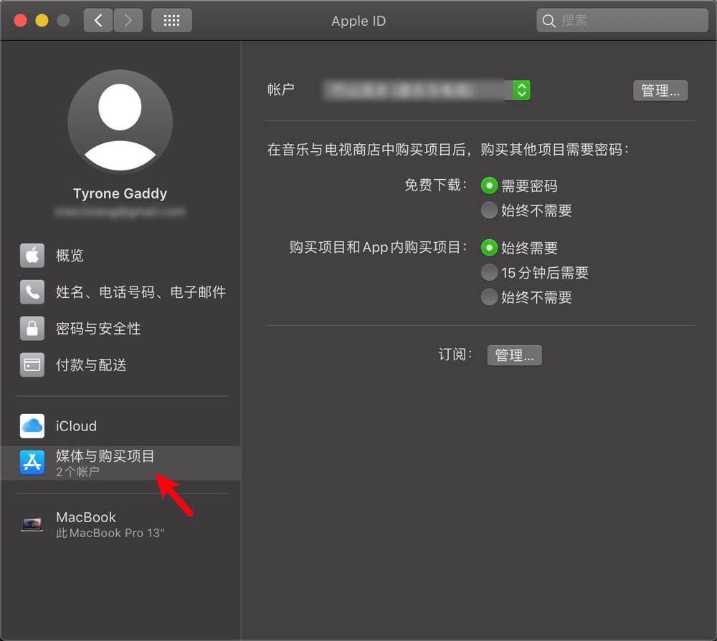
Task: Select 始终不需要 for 免费下载
Action: [489, 210]
